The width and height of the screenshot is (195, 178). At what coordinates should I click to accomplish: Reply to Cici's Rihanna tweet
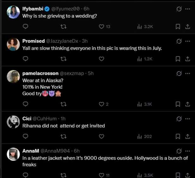[26, 136]
